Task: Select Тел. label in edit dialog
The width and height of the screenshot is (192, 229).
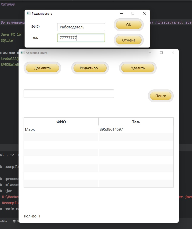Action: click(34, 37)
